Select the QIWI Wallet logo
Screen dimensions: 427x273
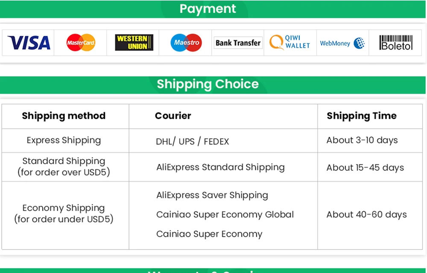pyautogui.click(x=290, y=42)
